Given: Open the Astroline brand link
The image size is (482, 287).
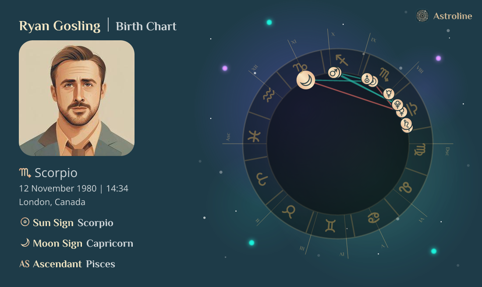Looking at the screenshot, I should (x=452, y=16).
